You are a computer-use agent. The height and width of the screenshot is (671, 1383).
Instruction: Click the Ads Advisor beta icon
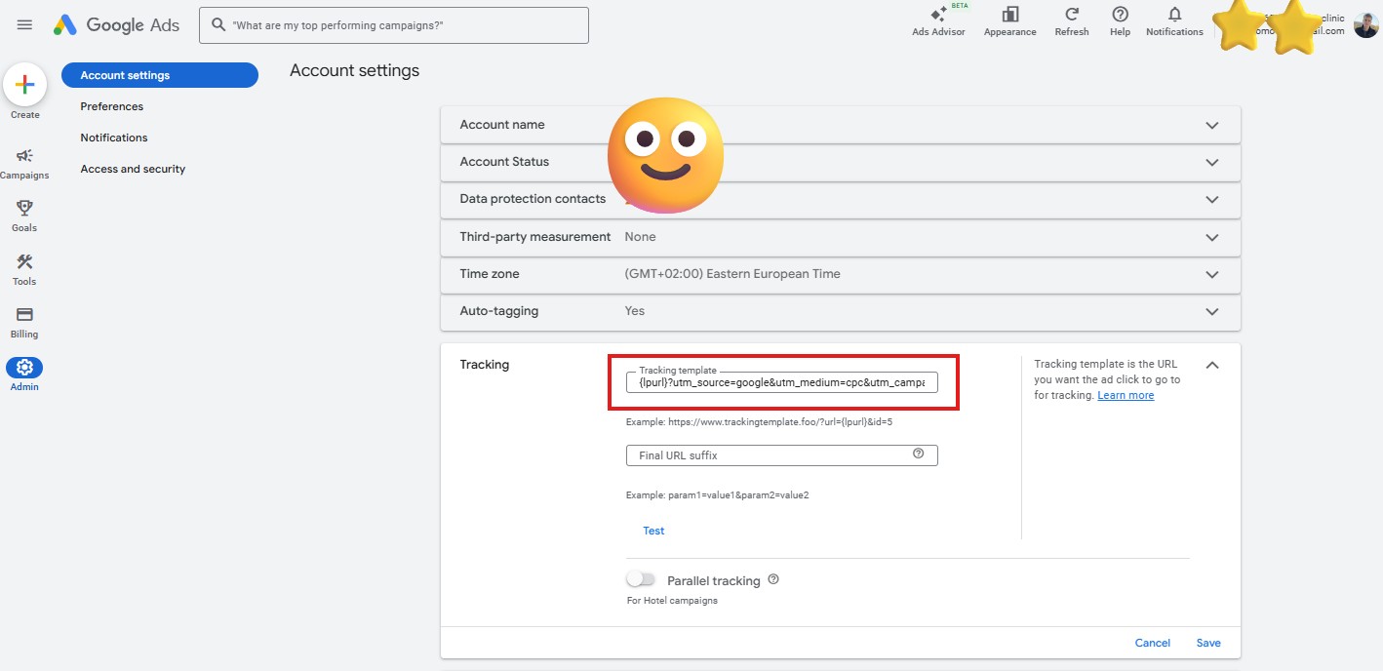click(938, 16)
